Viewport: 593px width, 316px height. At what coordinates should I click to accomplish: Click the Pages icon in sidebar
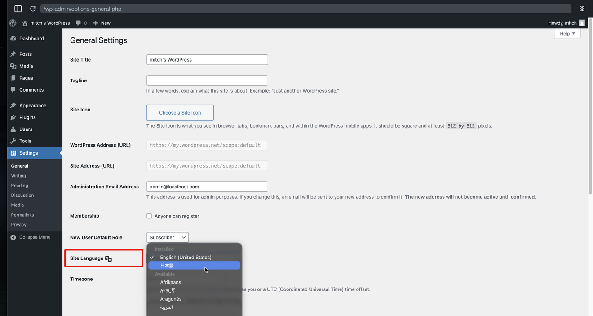tap(13, 78)
